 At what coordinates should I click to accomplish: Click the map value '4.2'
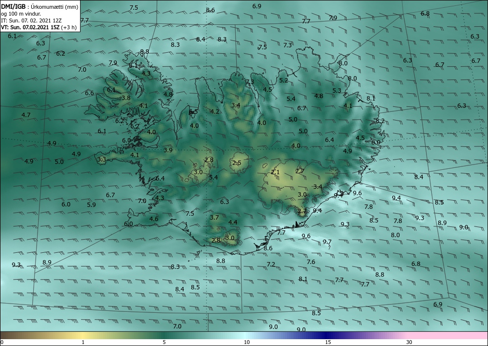(x=215, y=111)
